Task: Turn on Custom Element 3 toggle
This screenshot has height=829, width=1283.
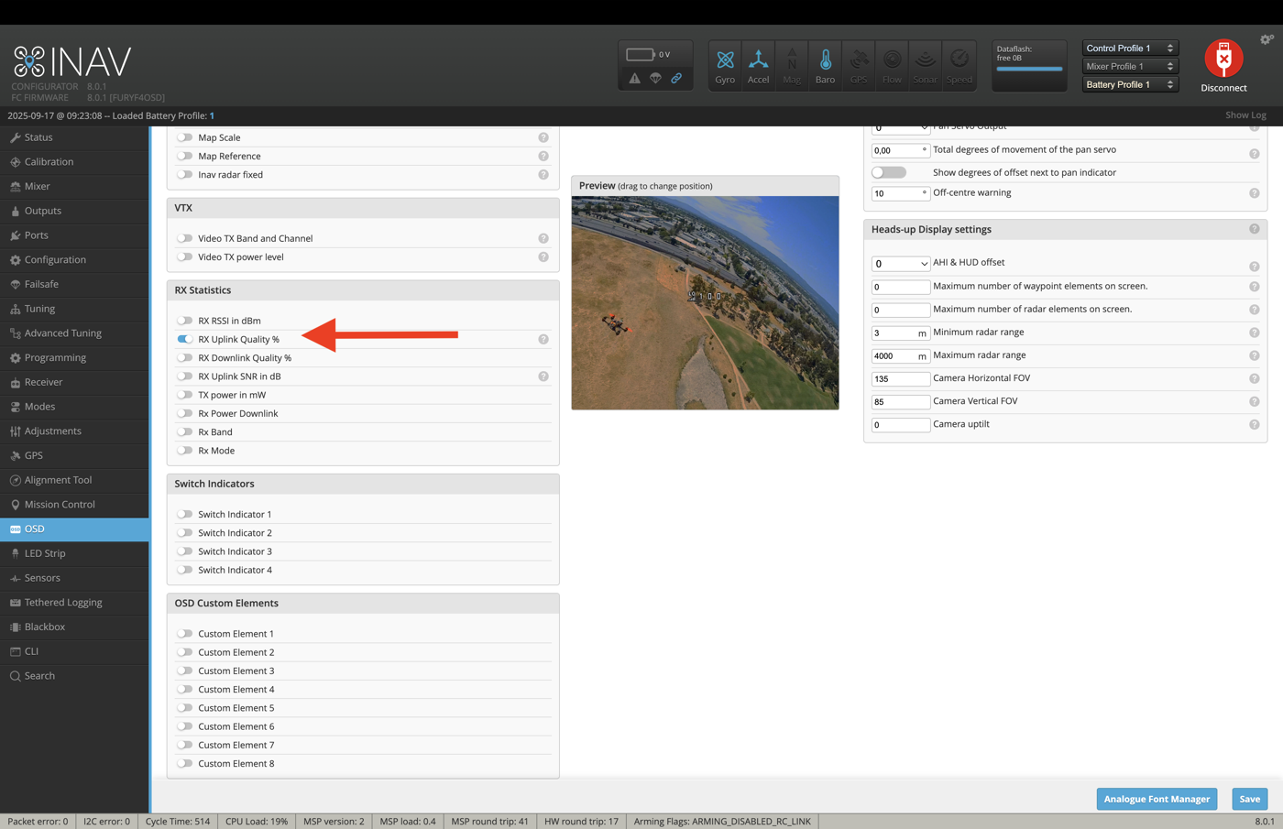Action: [185, 671]
